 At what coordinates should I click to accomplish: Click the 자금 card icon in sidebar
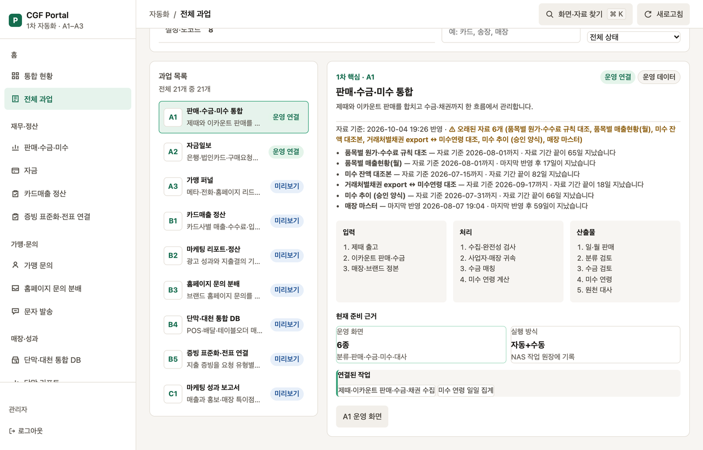click(15, 170)
